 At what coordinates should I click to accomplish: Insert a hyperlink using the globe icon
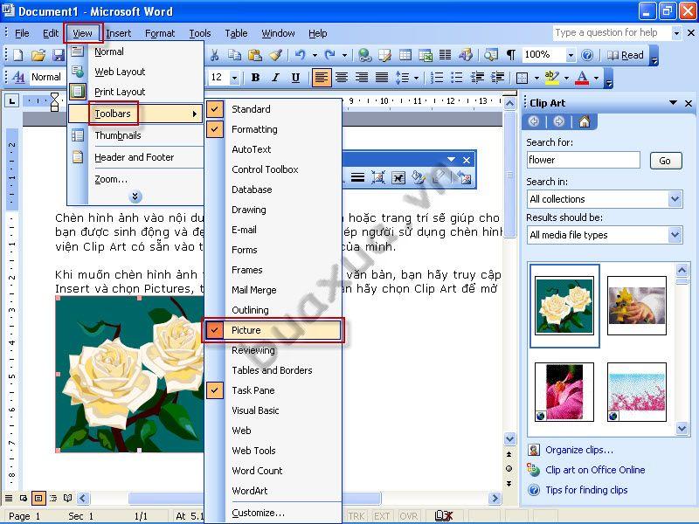[365, 55]
